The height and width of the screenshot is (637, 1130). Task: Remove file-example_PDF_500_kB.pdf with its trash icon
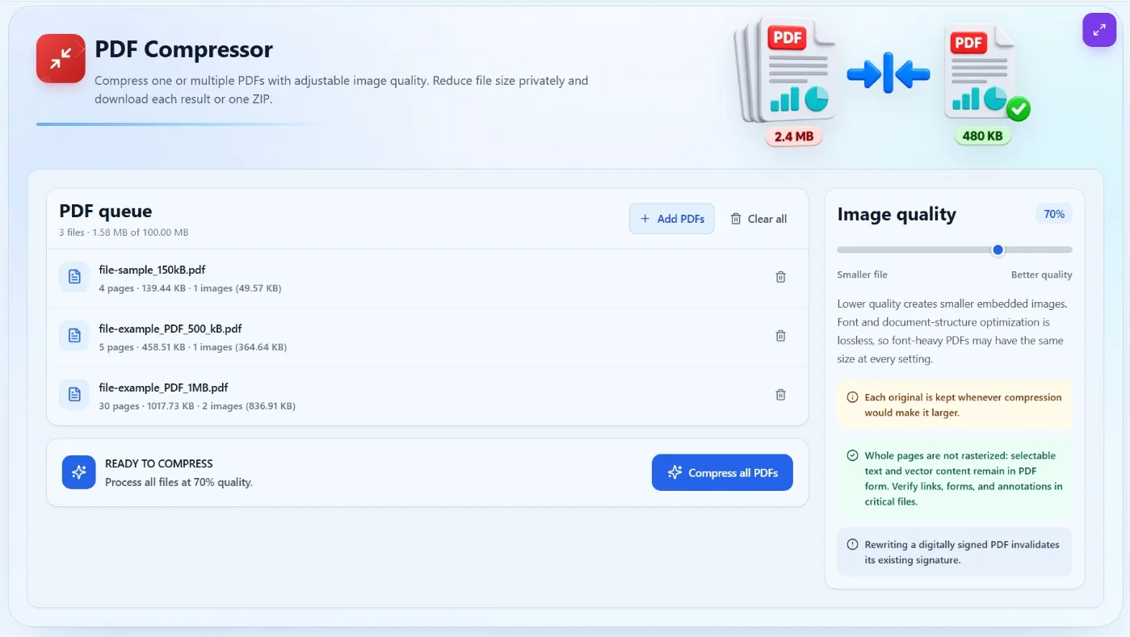coord(780,336)
